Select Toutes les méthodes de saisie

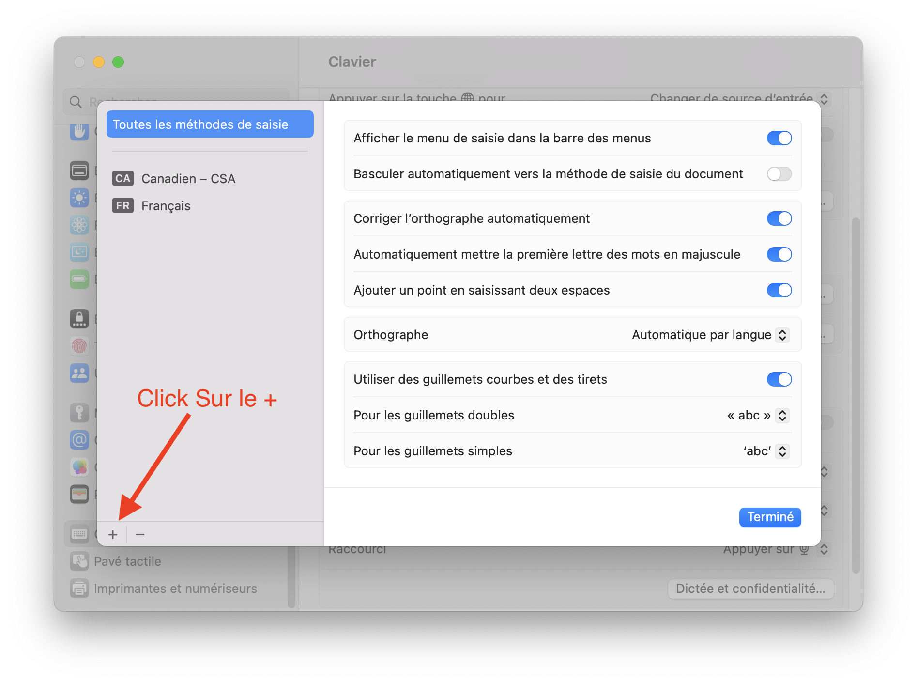210,124
